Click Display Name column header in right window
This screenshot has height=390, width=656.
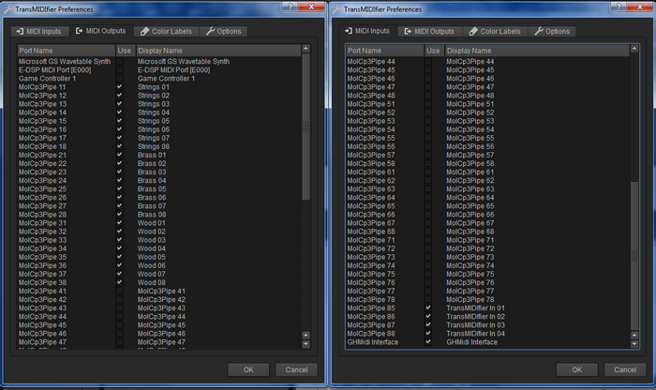tap(536, 51)
